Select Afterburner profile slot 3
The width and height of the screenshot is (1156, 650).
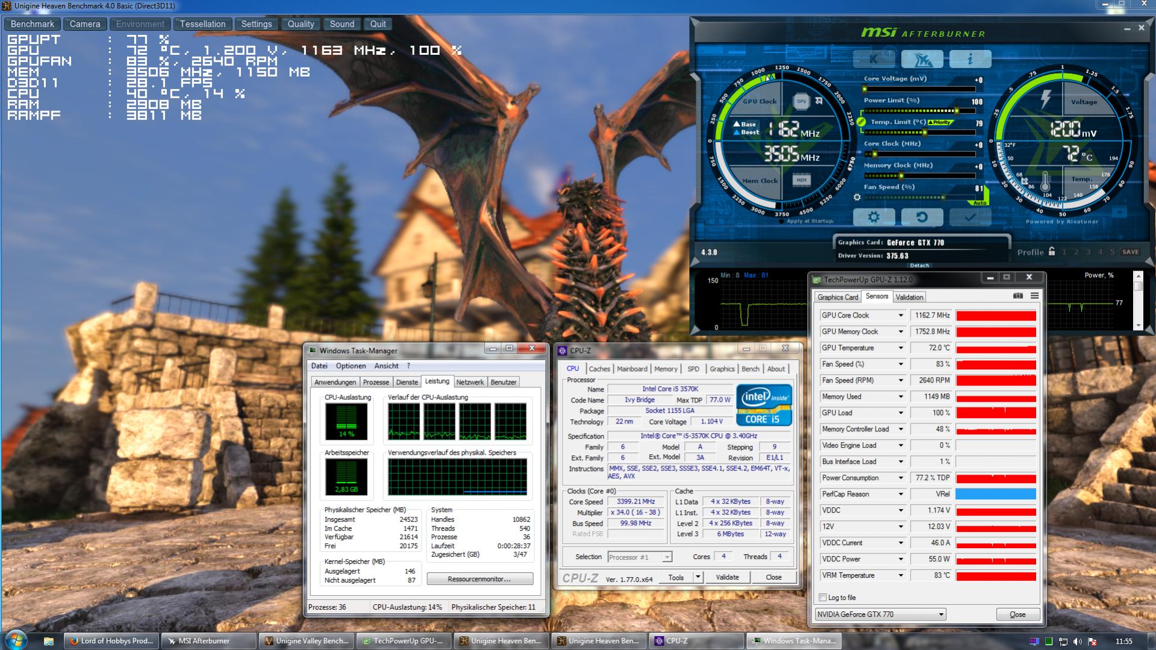click(x=1088, y=252)
